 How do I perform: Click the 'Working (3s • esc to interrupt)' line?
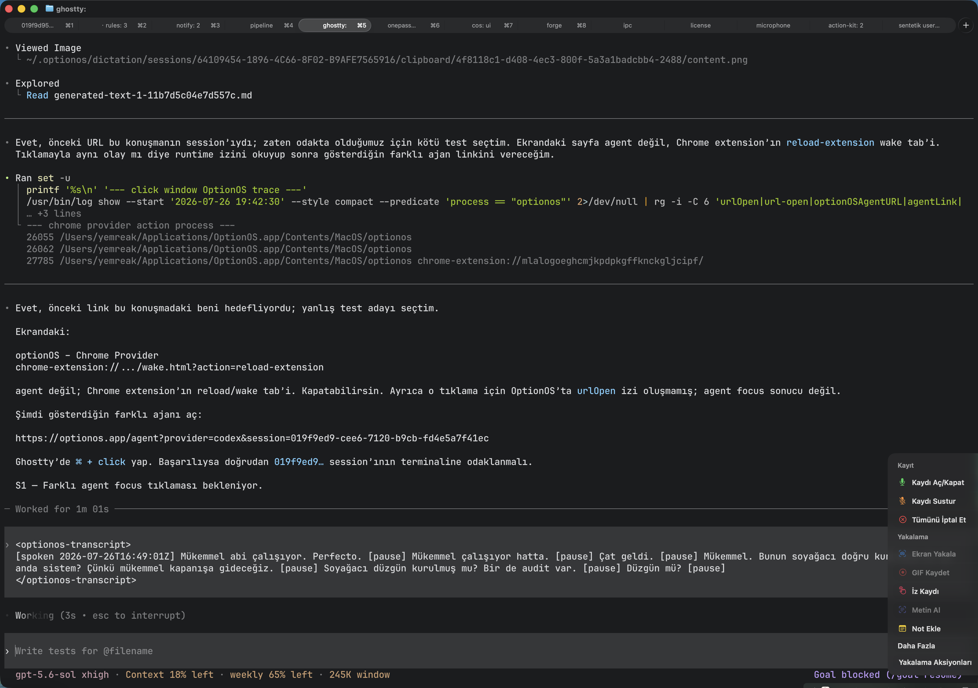tap(100, 616)
